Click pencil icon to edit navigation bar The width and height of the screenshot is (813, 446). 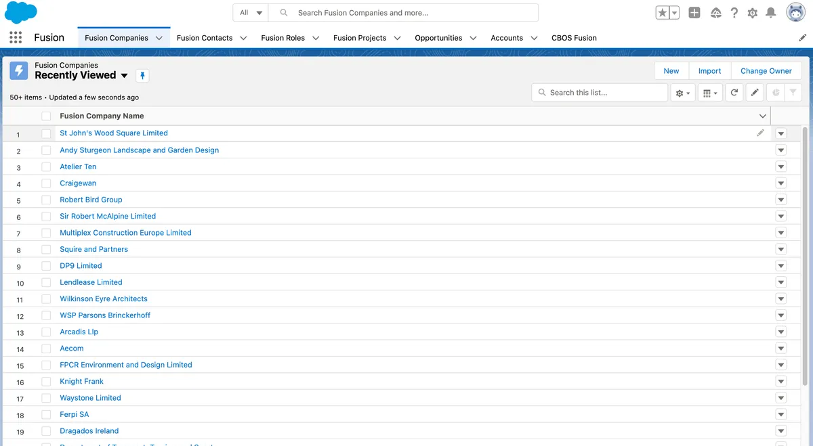[803, 38]
